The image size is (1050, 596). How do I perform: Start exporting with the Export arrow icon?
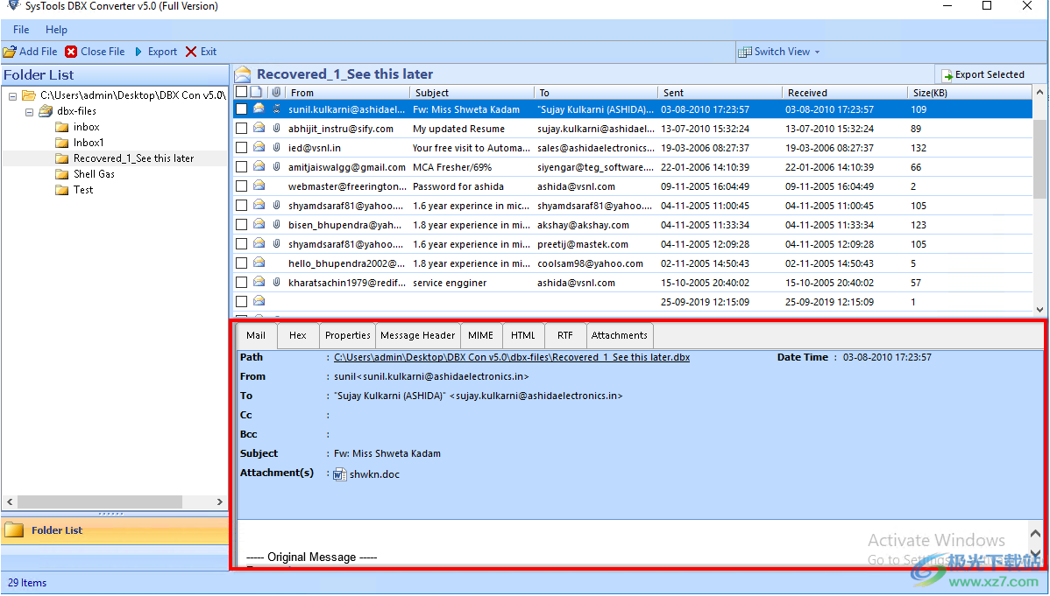tap(140, 52)
